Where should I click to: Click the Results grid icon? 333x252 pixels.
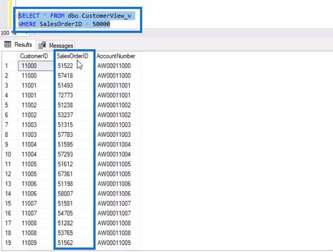(8, 44)
